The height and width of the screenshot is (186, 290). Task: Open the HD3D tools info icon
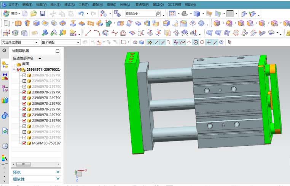pyautogui.click(x=5, y=116)
